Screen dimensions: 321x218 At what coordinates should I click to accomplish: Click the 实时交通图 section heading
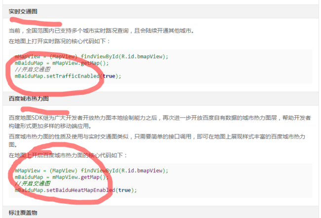pyautogui.click(x=23, y=11)
